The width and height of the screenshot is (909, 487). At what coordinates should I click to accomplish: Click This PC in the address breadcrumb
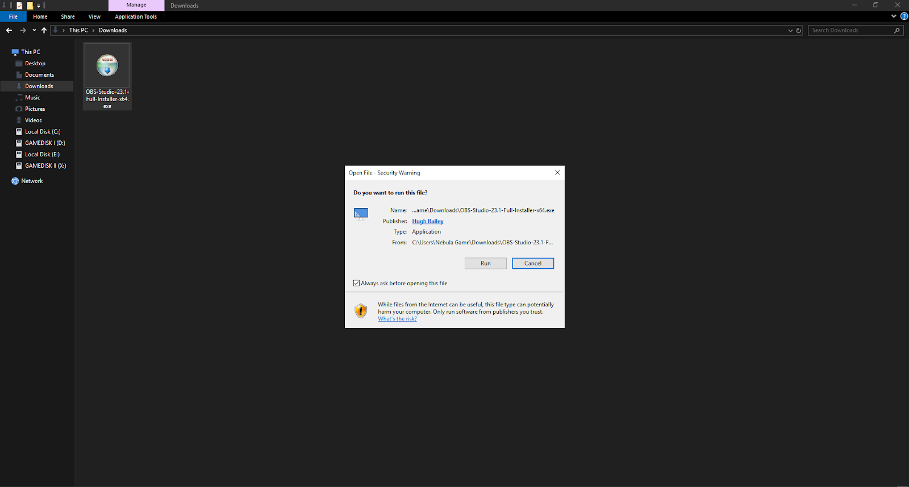78,31
